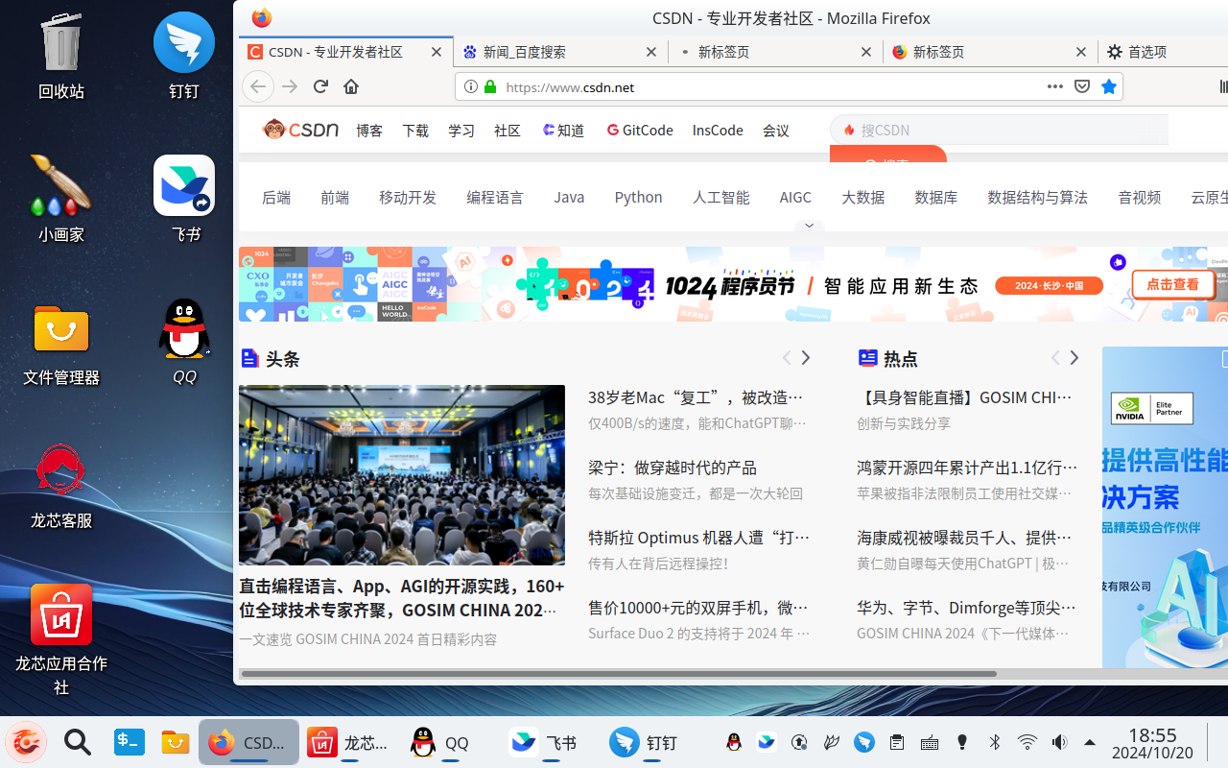
Task: Open the Wi-Fi network tray icon
Action: (x=1027, y=742)
